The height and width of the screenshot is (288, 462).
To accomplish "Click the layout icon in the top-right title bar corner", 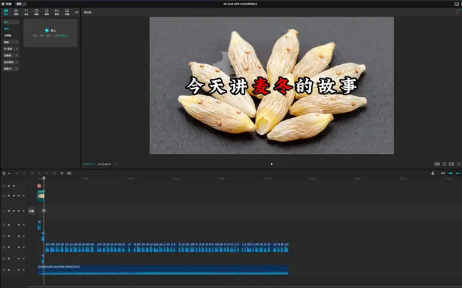I will [x=457, y=4].
